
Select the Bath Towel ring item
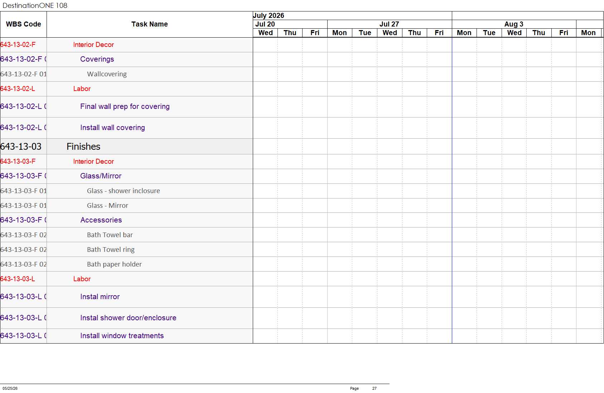[x=111, y=250]
